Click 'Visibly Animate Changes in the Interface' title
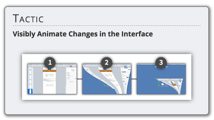Image resolution: width=214 pixels, height=120 pixels. pos(83,34)
